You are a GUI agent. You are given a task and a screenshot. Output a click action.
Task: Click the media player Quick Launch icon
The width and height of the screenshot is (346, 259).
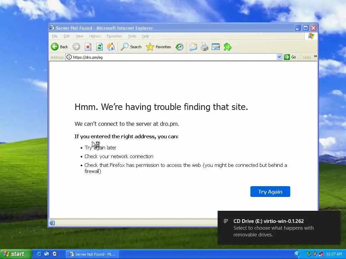click(55, 254)
